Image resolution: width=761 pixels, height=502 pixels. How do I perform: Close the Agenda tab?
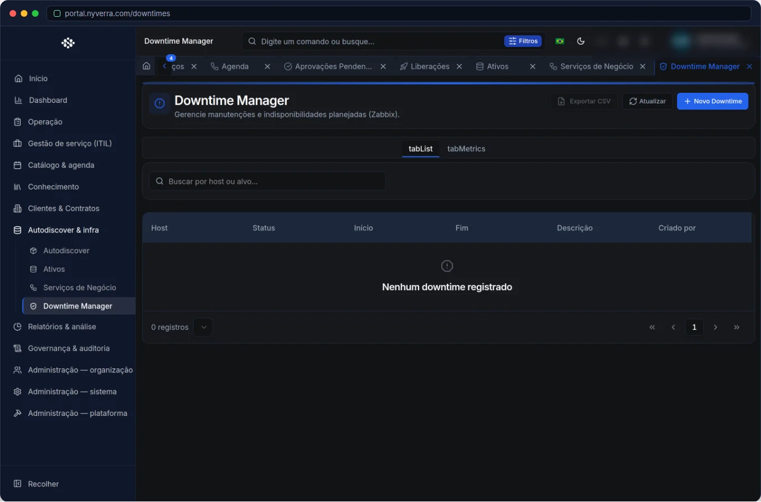pyautogui.click(x=267, y=67)
